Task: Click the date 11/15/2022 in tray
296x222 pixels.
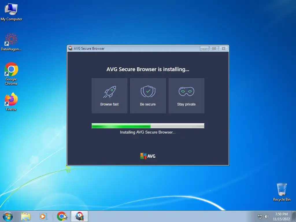Action: pyautogui.click(x=281, y=219)
